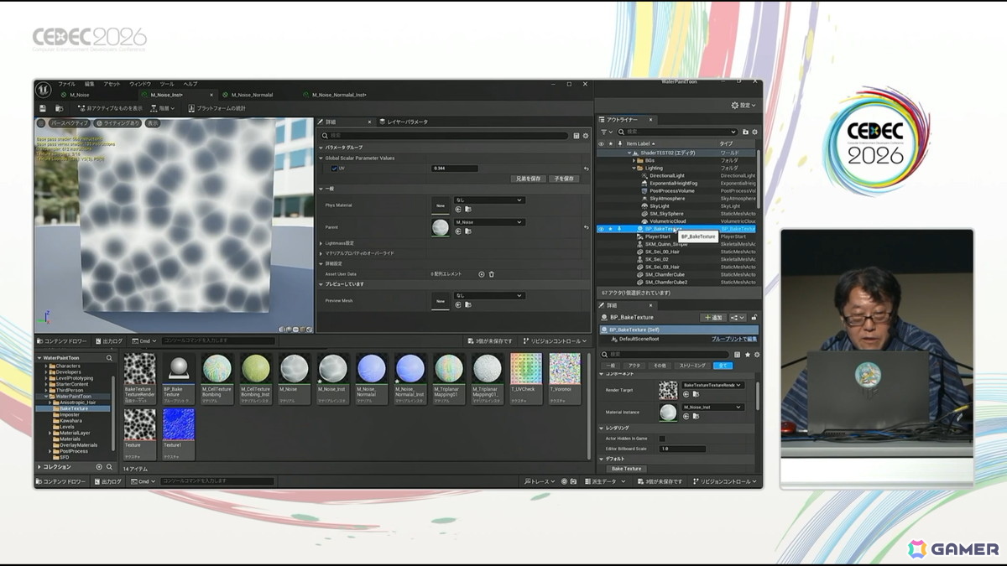This screenshot has height=566, width=1007.
Task: Click the browse-to-asset icon beside save
Action: (x=59, y=108)
